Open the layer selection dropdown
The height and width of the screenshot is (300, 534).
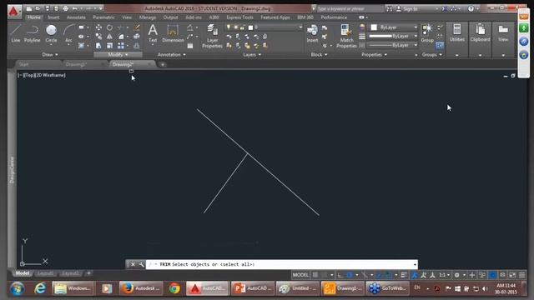tap(300, 27)
